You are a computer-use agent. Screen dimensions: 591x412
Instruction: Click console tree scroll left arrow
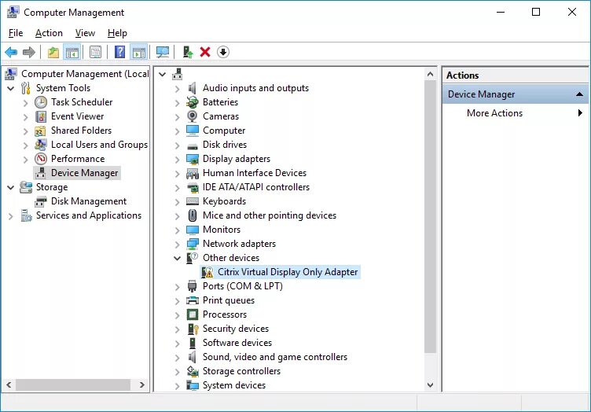click(x=9, y=384)
